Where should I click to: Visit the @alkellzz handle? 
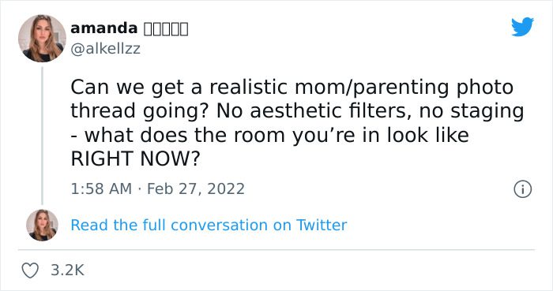click(x=105, y=49)
